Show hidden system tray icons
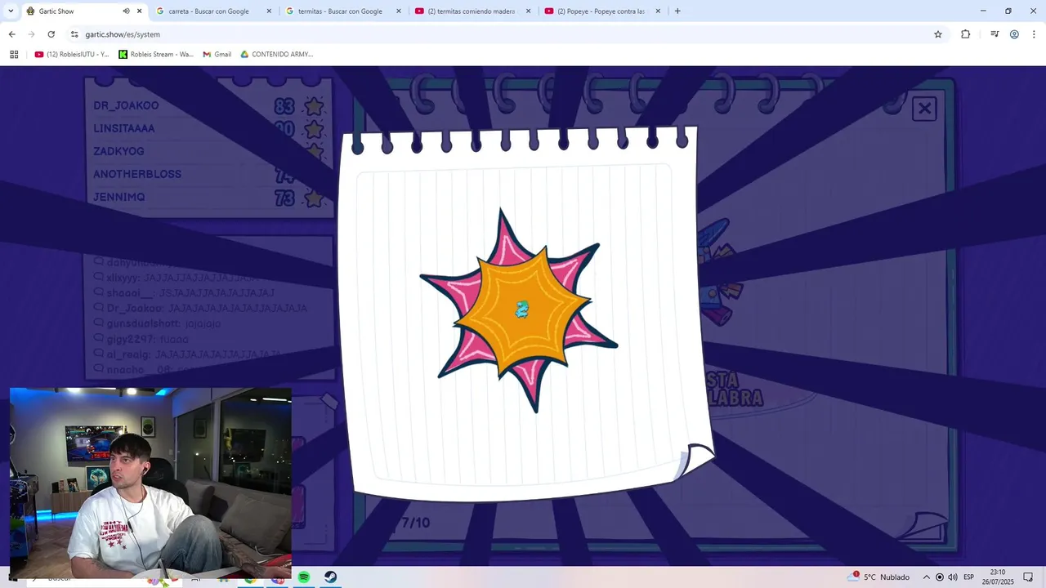1046x588 pixels. [927, 577]
